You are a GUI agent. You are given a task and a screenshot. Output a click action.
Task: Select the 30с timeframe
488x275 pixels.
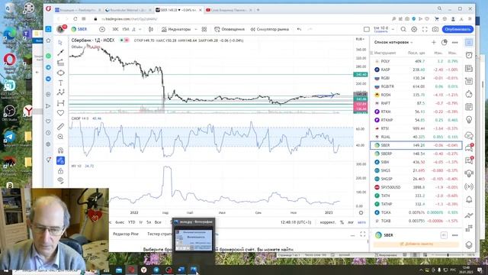(115, 29)
